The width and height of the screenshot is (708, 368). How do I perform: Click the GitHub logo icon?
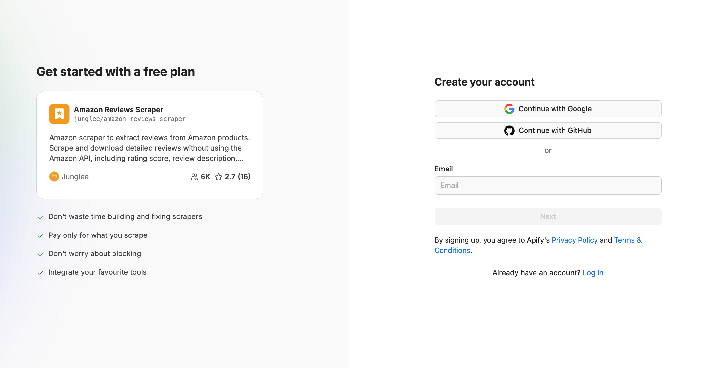(x=510, y=130)
